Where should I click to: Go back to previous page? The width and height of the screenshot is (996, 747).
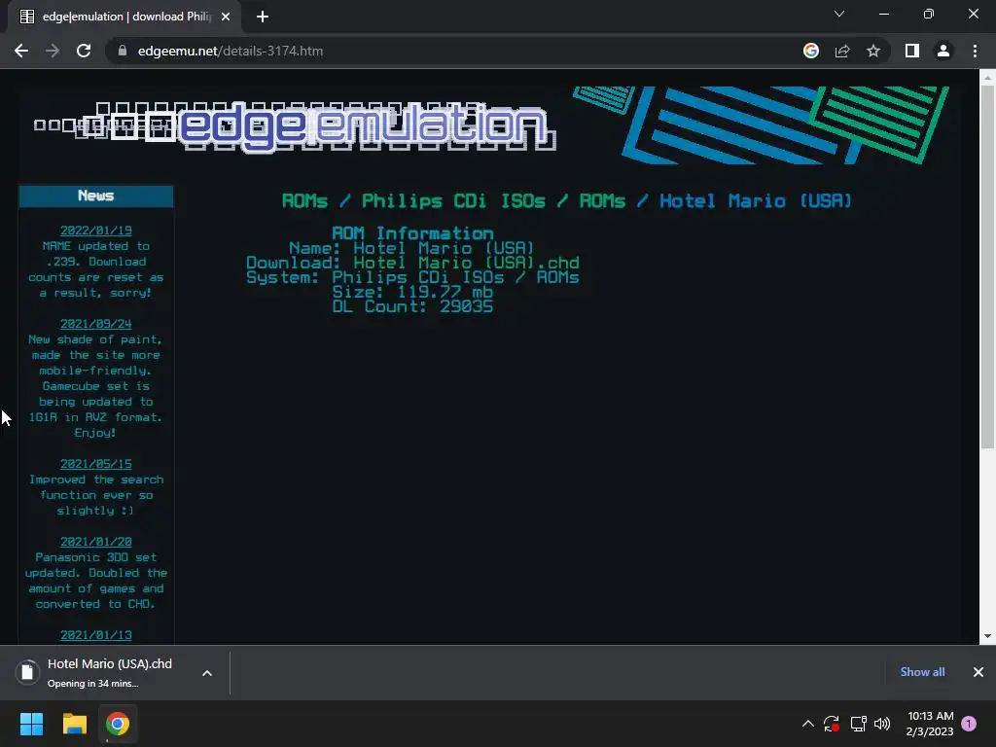coord(21,51)
